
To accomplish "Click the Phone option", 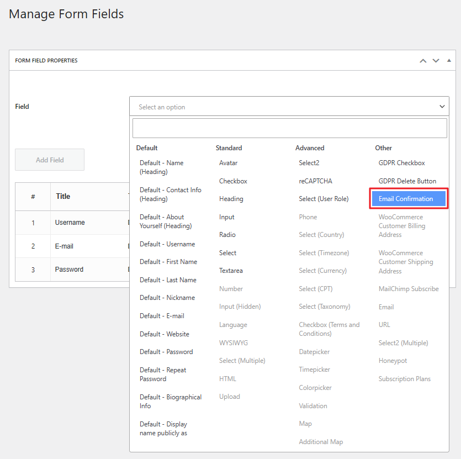I will pos(308,217).
